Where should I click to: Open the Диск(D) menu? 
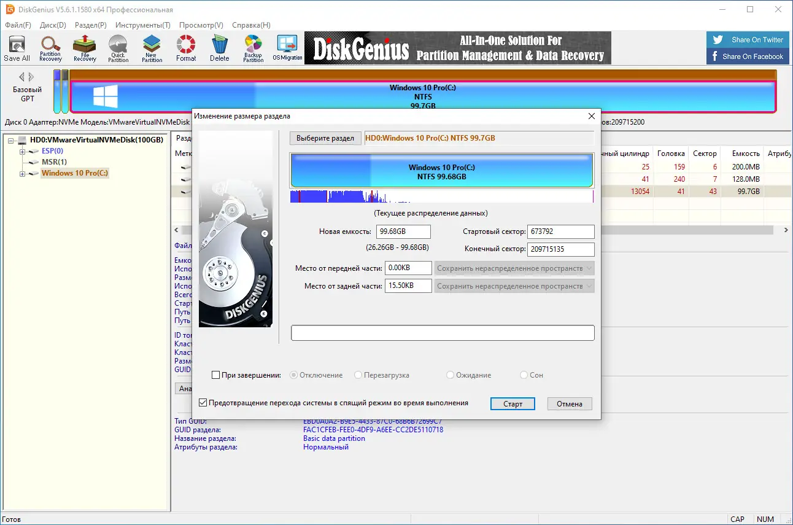[53, 25]
